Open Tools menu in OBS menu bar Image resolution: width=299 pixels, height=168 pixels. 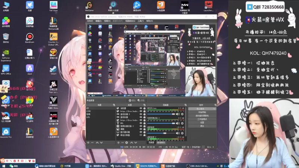(141, 21)
